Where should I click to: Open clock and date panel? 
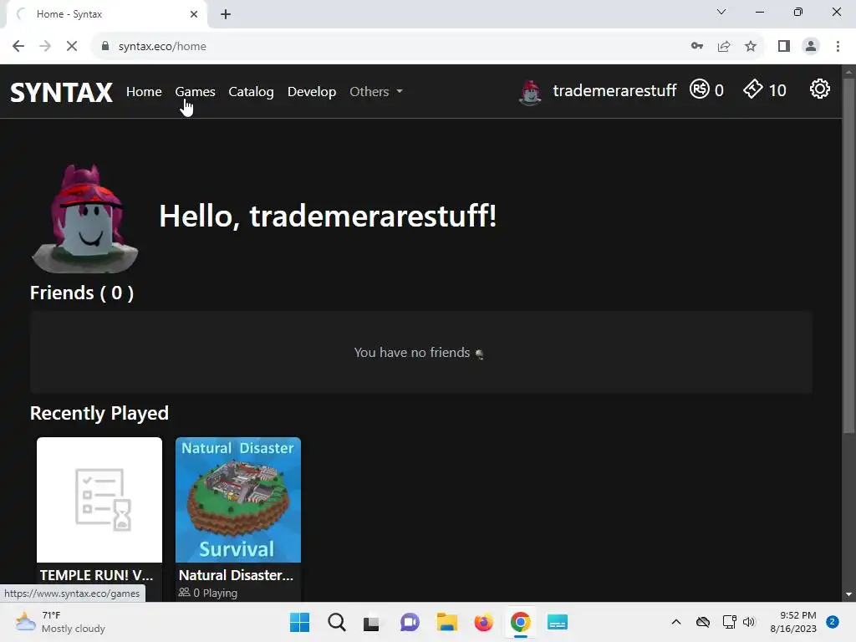tap(793, 622)
